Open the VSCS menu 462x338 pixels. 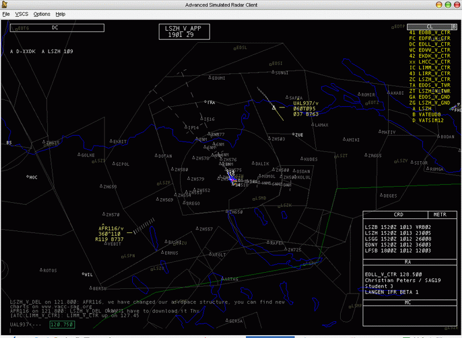pyautogui.click(x=21, y=13)
